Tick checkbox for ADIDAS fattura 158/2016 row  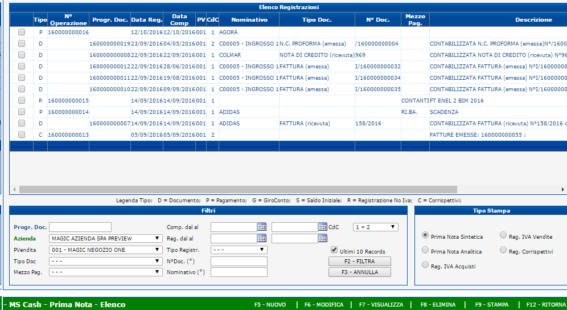point(22,123)
